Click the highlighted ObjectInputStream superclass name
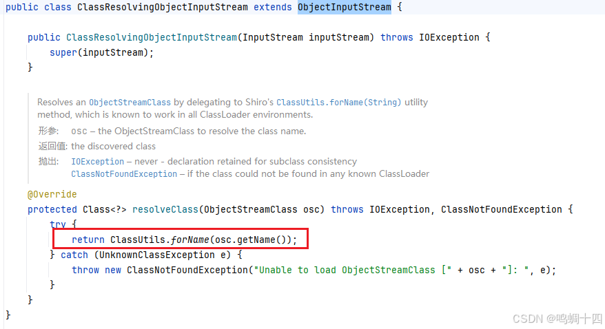The height and width of the screenshot is (329, 605). [x=344, y=7]
